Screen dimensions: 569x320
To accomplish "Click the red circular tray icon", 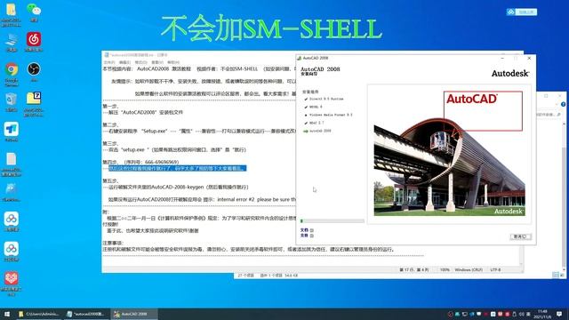I will click(x=451, y=314).
